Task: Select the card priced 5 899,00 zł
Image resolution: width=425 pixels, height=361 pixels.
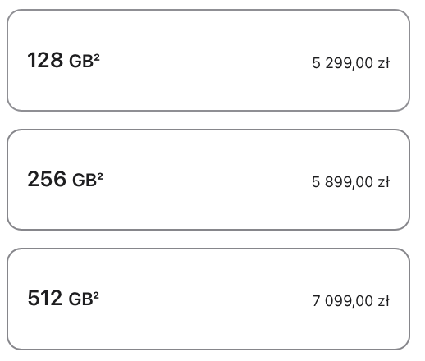Action: [x=208, y=180]
